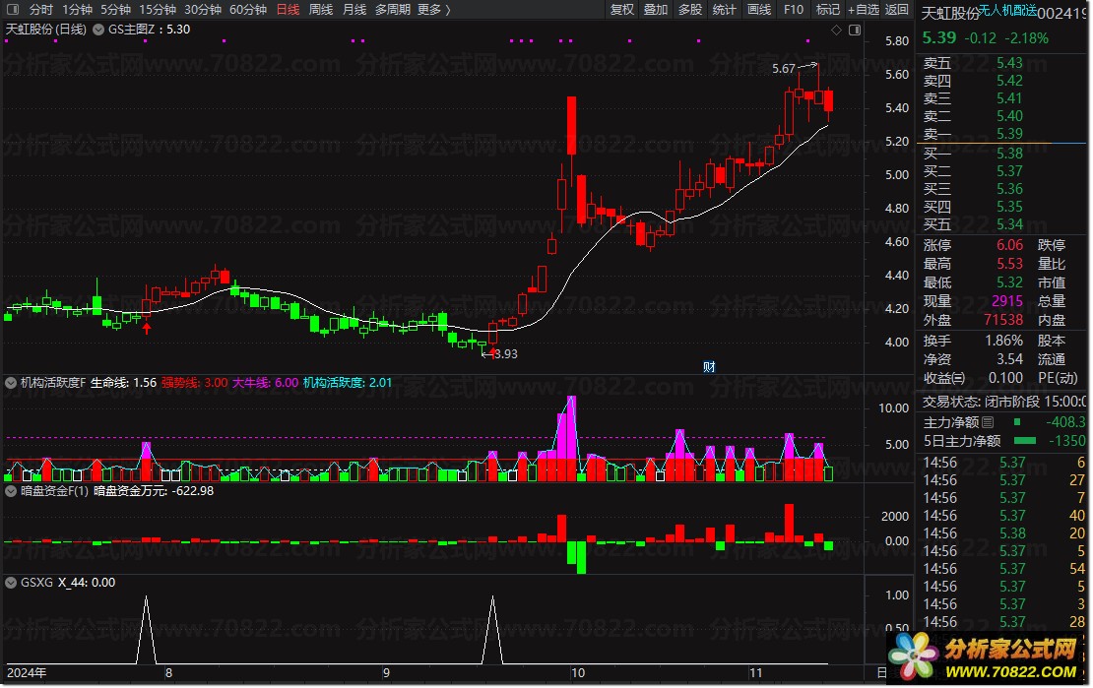Open the F10 company info
This screenshot has height=688, width=1093.
tap(794, 10)
